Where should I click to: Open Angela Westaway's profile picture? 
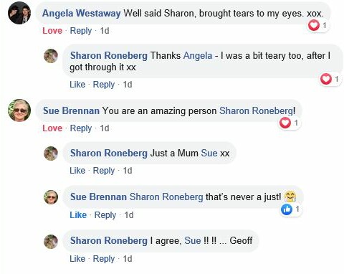[19, 13]
